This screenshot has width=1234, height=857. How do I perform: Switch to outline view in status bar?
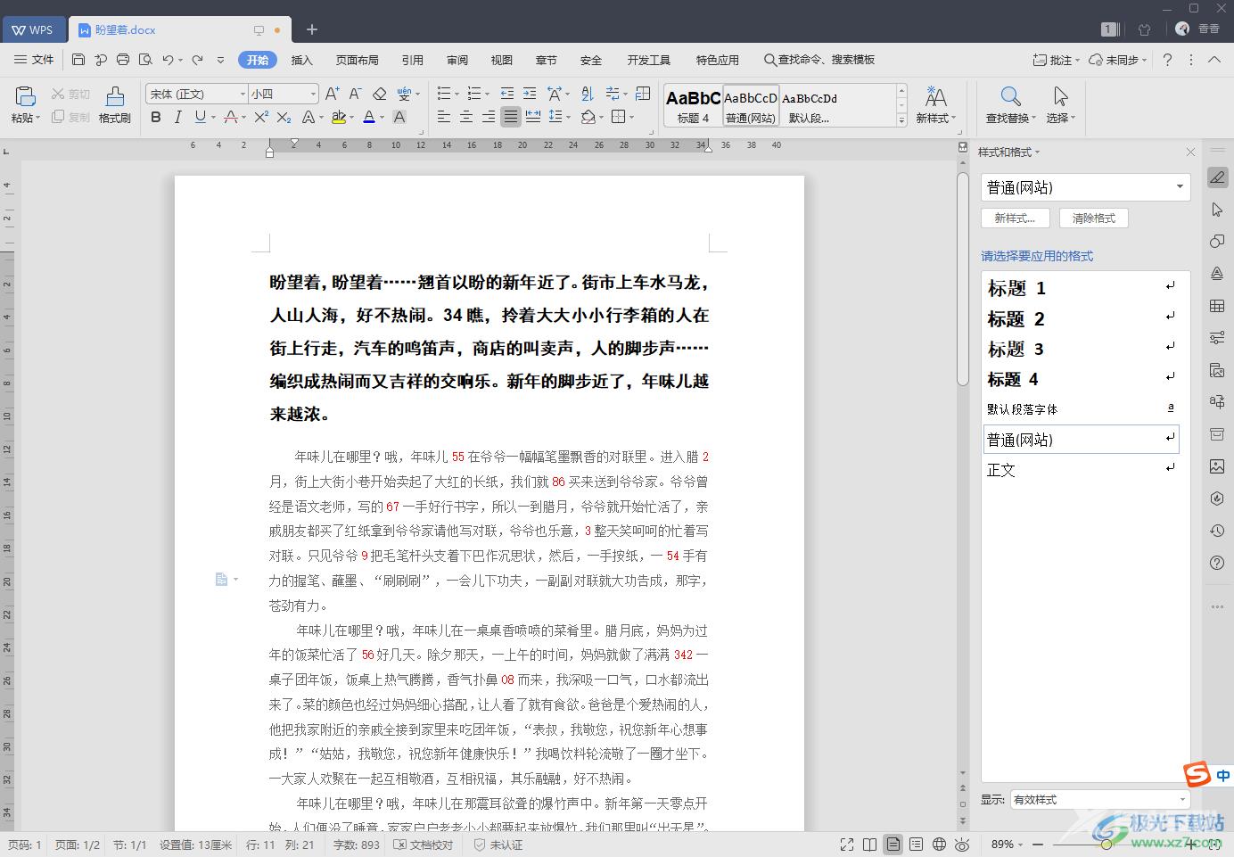click(x=916, y=845)
